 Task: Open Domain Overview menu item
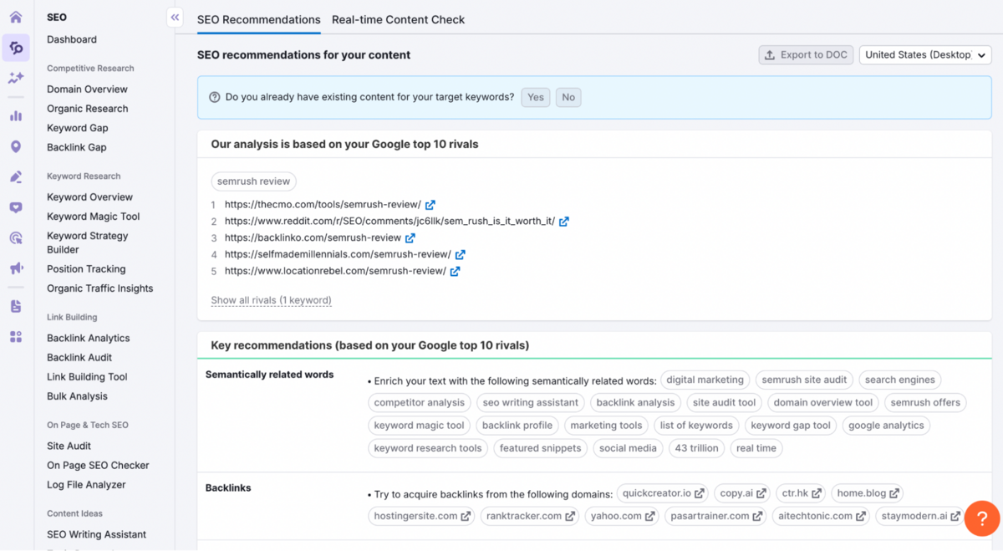click(x=87, y=89)
